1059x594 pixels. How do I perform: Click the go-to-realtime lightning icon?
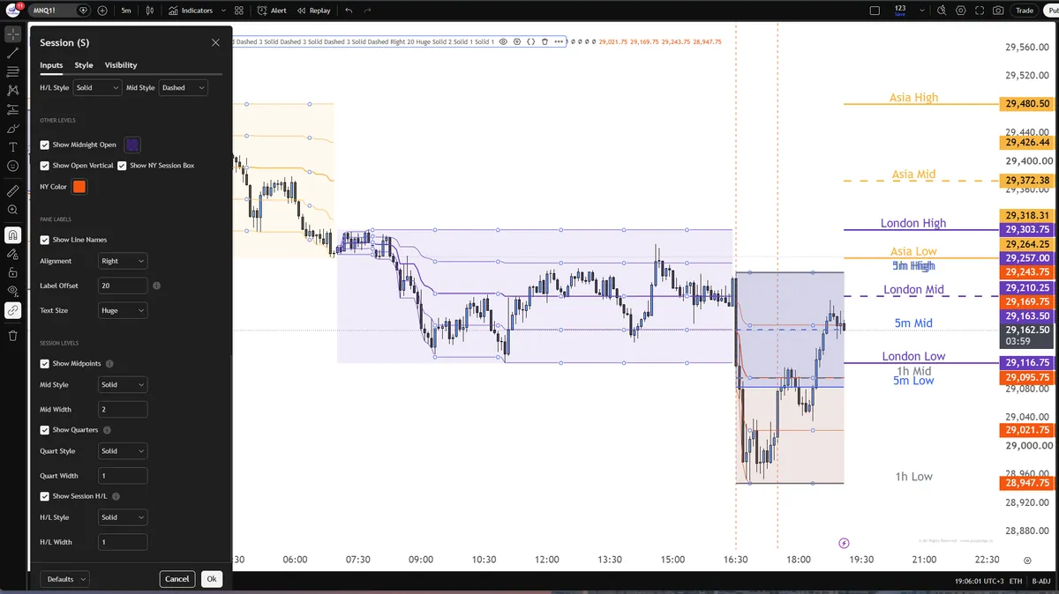844,543
